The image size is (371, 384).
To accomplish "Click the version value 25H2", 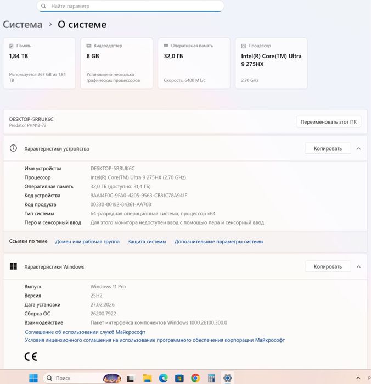I will click(x=96, y=296).
